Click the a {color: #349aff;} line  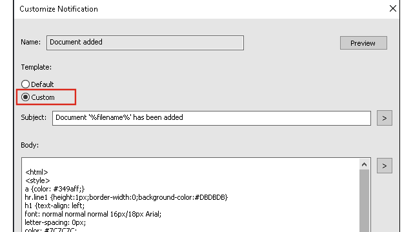coord(55,189)
